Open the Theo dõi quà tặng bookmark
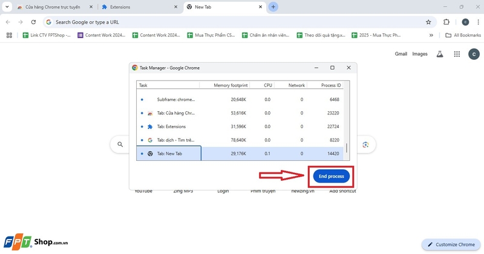The width and height of the screenshot is (484, 254). click(x=321, y=35)
